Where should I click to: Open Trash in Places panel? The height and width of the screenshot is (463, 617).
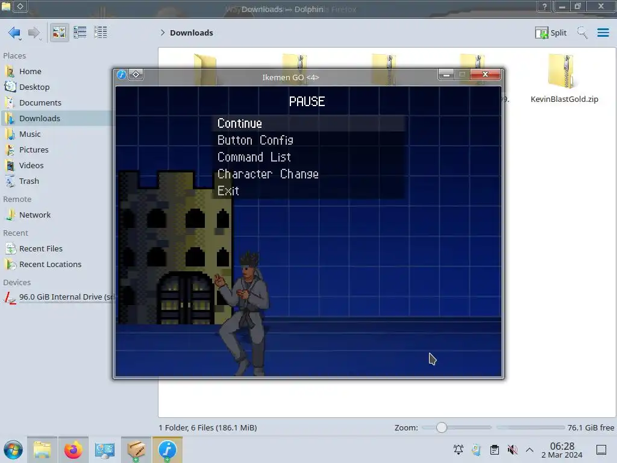29,181
